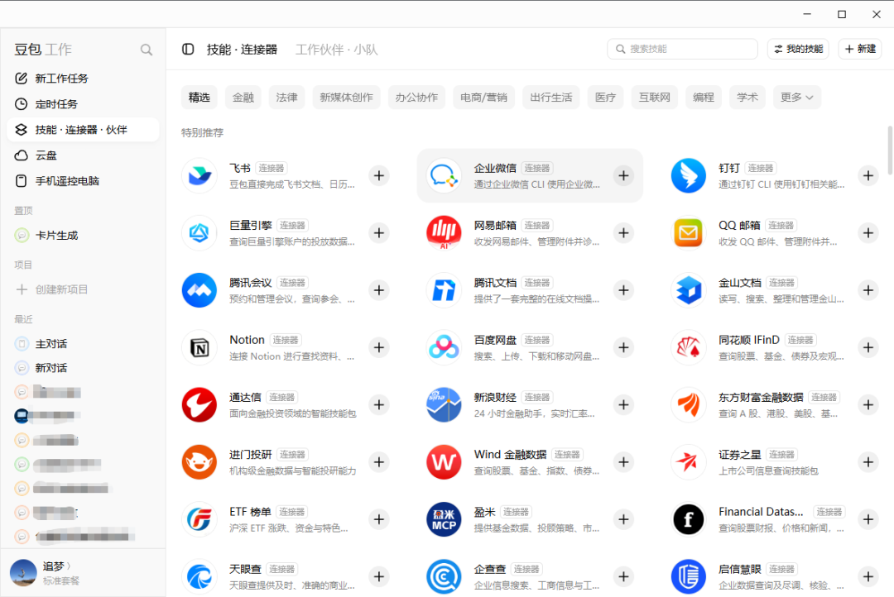Screen dimensions: 894x597
Task: Click the vertical scrollbar of skills list
Action: click(x=890, y=150)
